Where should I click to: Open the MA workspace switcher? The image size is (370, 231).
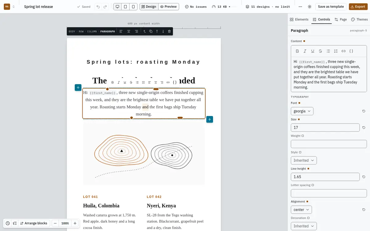[x=9, y=6]
